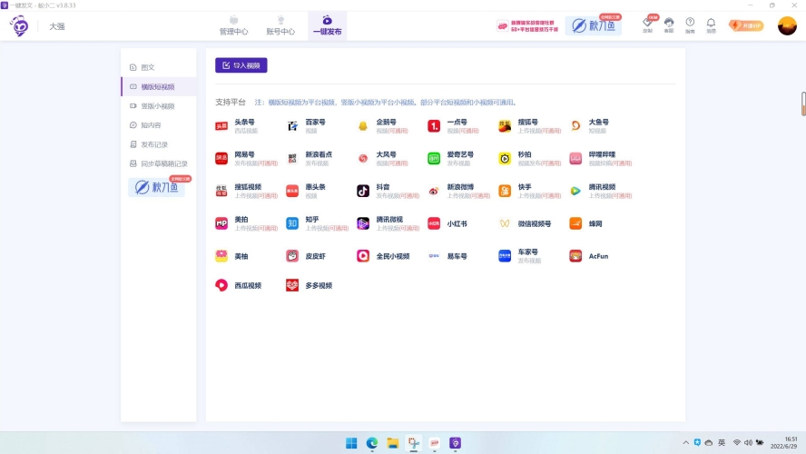Select the 哔哩哔哩 platform icon
Image resolution: width=806 pixels, height=454 pixels.
tap(575, 158)
